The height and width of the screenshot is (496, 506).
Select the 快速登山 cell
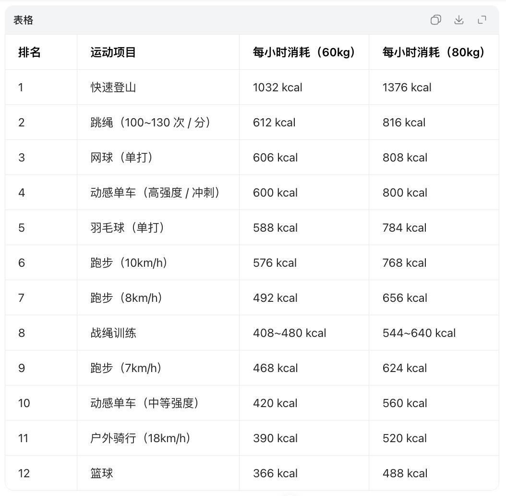pos(113,87)
